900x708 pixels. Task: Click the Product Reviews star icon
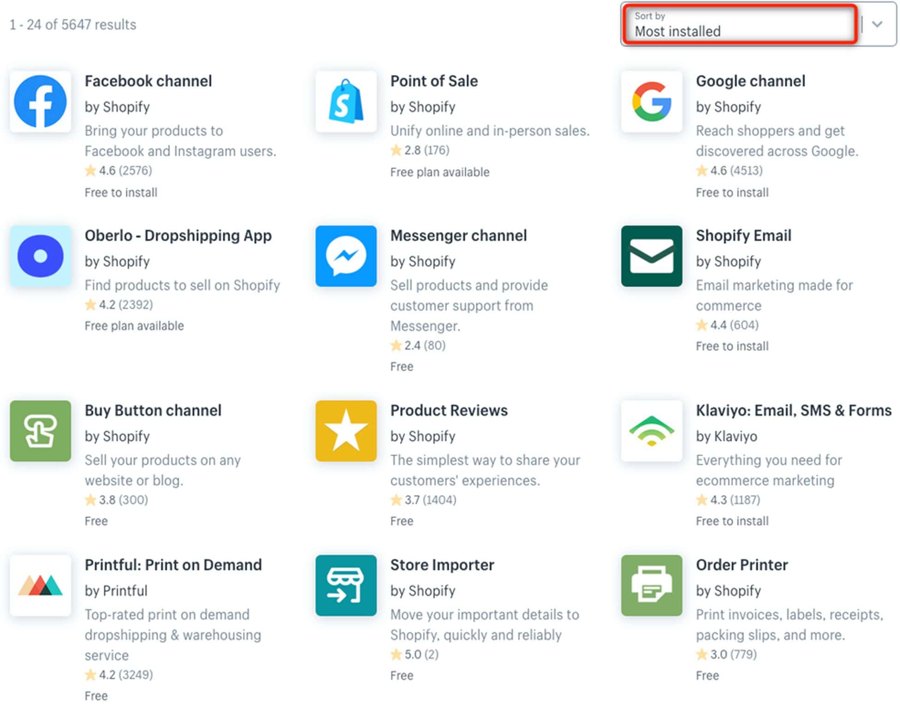[346, 430]
